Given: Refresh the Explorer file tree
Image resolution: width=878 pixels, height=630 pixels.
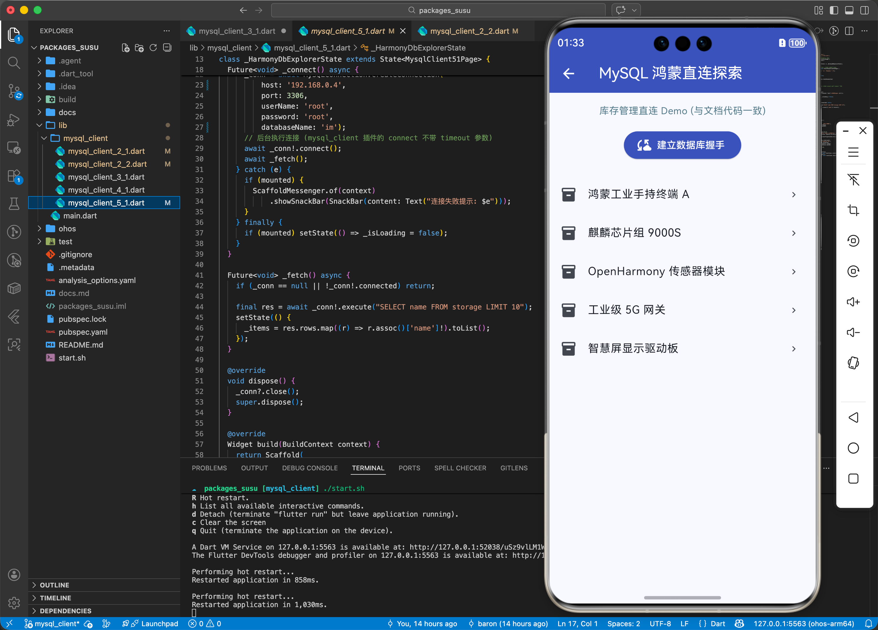Looking at the screenshot, I should point(153,48).
